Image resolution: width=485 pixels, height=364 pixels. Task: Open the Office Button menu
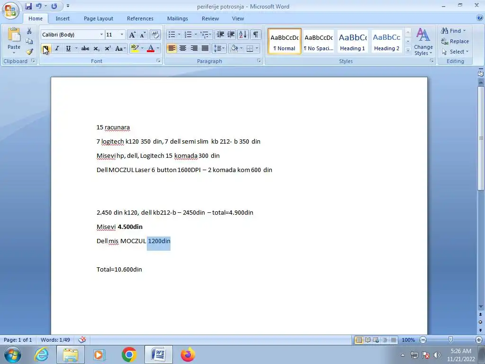coord(10,10)
